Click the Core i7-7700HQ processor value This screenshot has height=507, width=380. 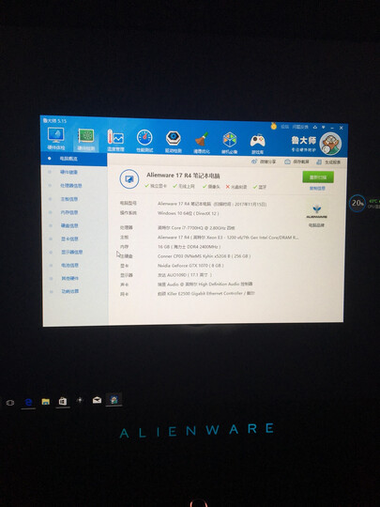pos(196,227)
